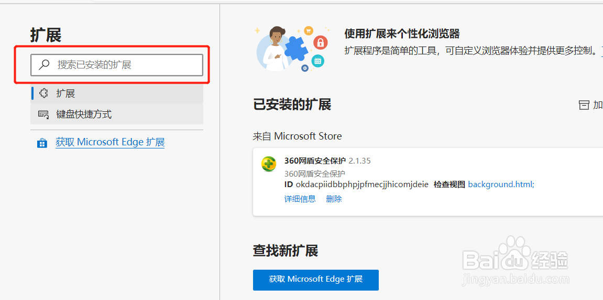Click the 使用扩展来个性化浏览器 title
This screenshot has height=300, width=603.
[x=402, y=34]
